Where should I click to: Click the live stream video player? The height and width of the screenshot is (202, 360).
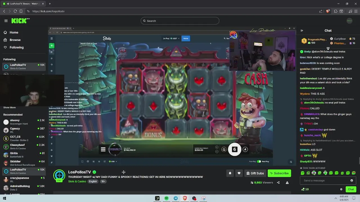point(172,96)
